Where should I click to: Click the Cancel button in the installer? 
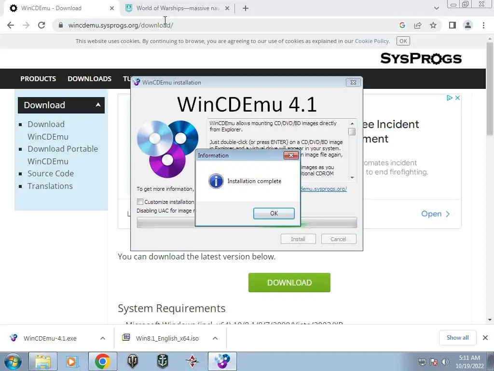(x=338, y=239)
